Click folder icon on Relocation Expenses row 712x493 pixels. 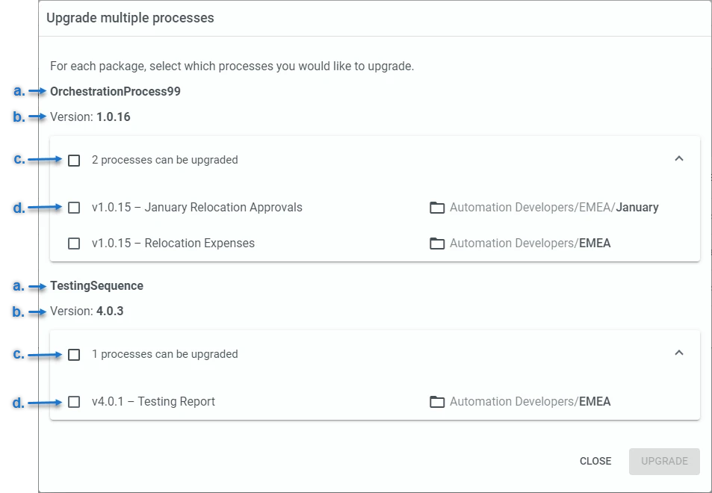point(437,244)
